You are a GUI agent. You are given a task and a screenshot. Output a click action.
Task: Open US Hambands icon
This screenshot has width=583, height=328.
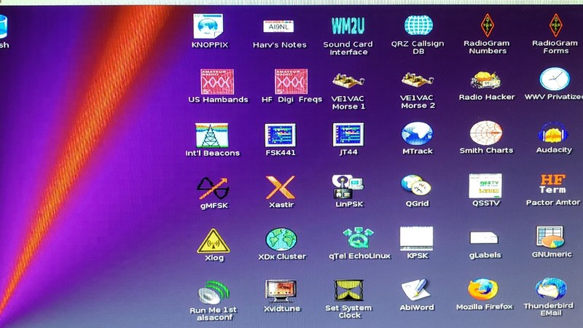click(x=217, y=82)
